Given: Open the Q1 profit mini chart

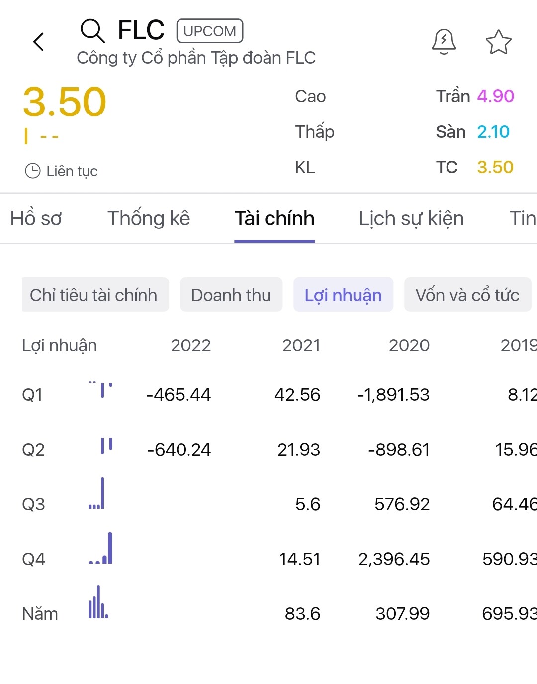Looking at the screenshot, I should [x=101, y=390].
